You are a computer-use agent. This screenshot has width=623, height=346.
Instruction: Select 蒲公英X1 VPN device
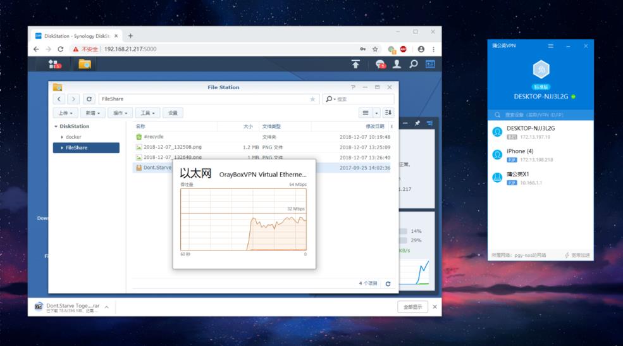[541, 178]
